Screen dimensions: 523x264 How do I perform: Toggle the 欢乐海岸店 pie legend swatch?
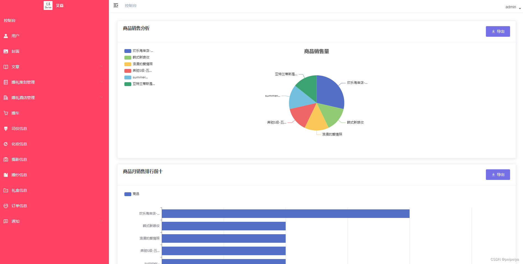(x=128, y=51)
